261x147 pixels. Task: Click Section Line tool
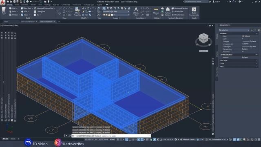pyautogui.click(x=177, y=11)
